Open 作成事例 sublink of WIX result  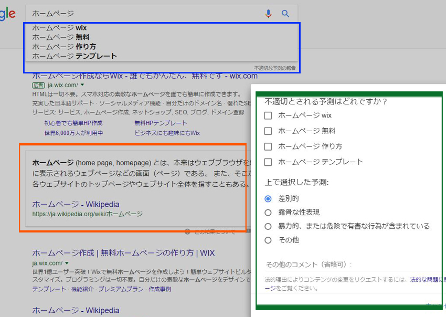(160, 289)
